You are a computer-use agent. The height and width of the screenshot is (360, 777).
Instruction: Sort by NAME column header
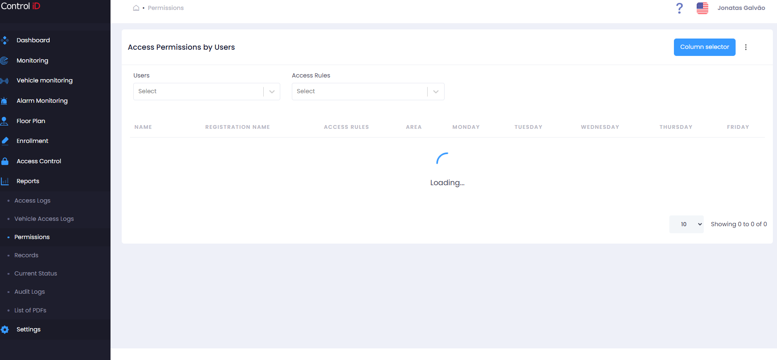click(143, 127)
